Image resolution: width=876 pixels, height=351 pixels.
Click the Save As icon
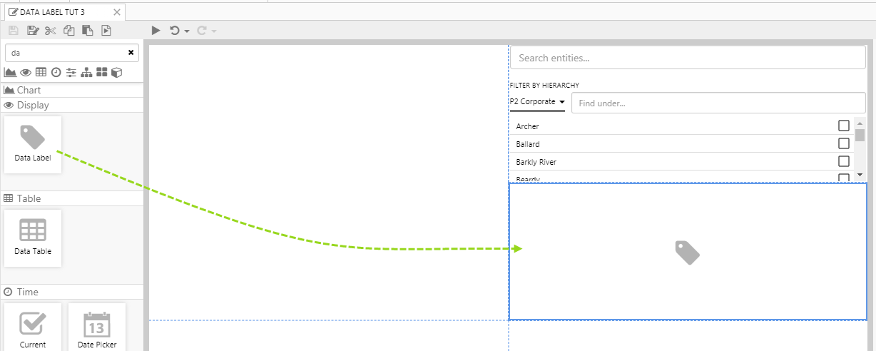(x=32, y=30)
